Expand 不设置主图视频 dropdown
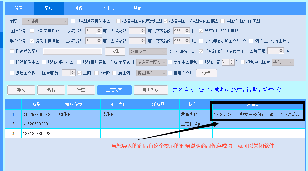The height and width of the screenshot is (171, 308). coord(151,62)
